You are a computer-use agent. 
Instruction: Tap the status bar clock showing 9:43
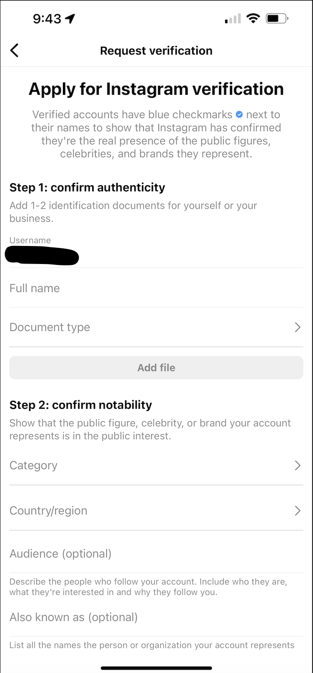47,19
